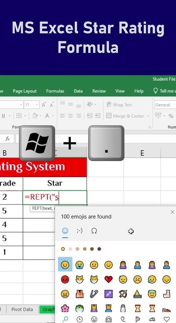Align text right
176x323 pixels.
(x=78, y=116)
